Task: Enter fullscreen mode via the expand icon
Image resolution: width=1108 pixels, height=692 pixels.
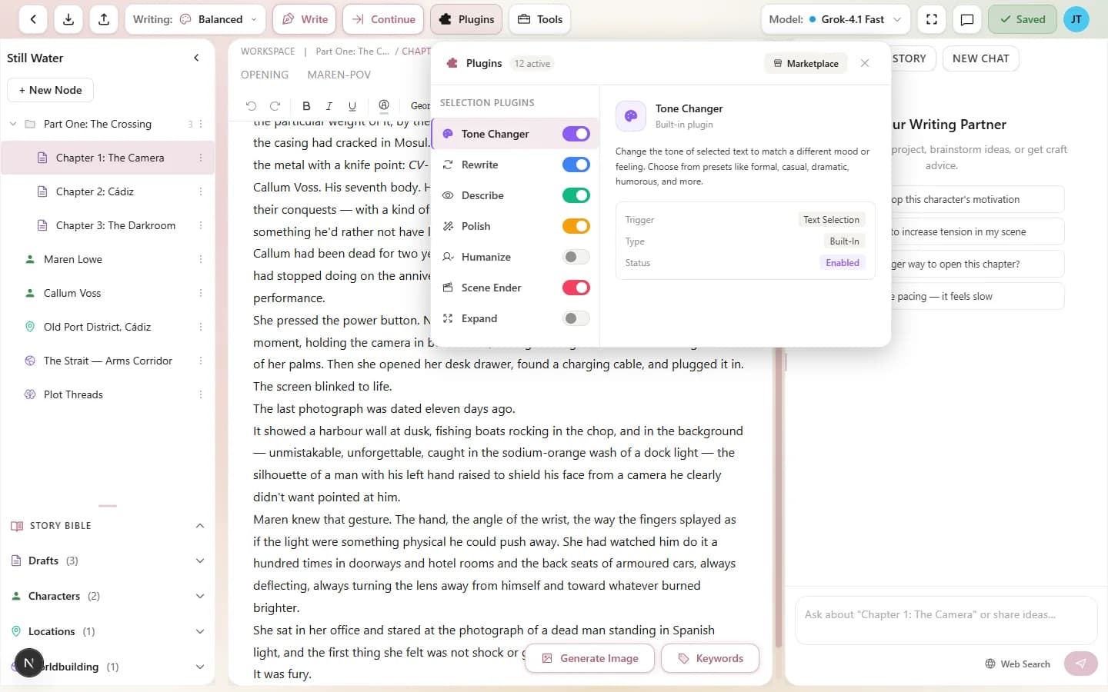Action: pos(931,19)
